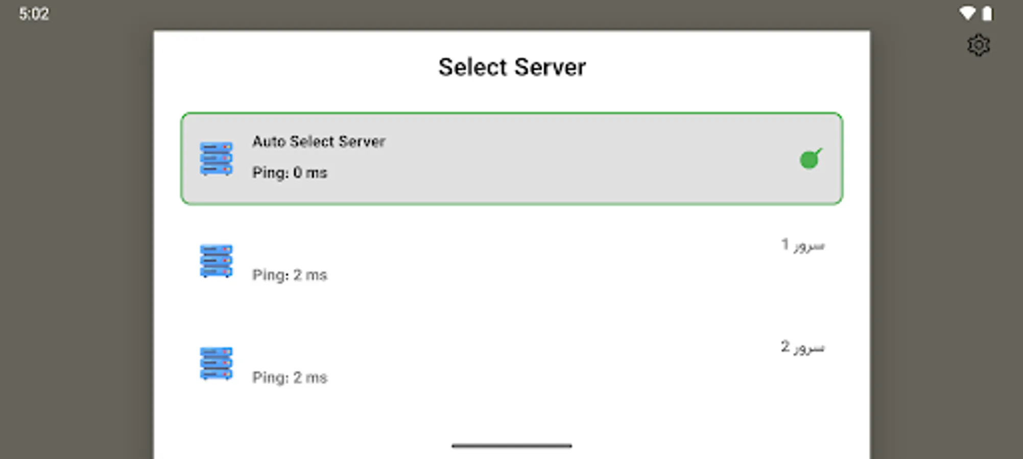Viewport: 1023px width, 459px height.
Task: Click the server icon next to سرور 1
Action: 216,261
